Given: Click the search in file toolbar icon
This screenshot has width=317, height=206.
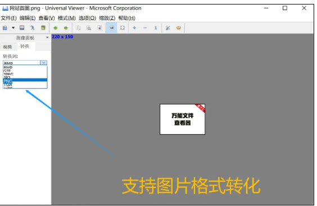Looking at the screenshot, I should 89,28.
